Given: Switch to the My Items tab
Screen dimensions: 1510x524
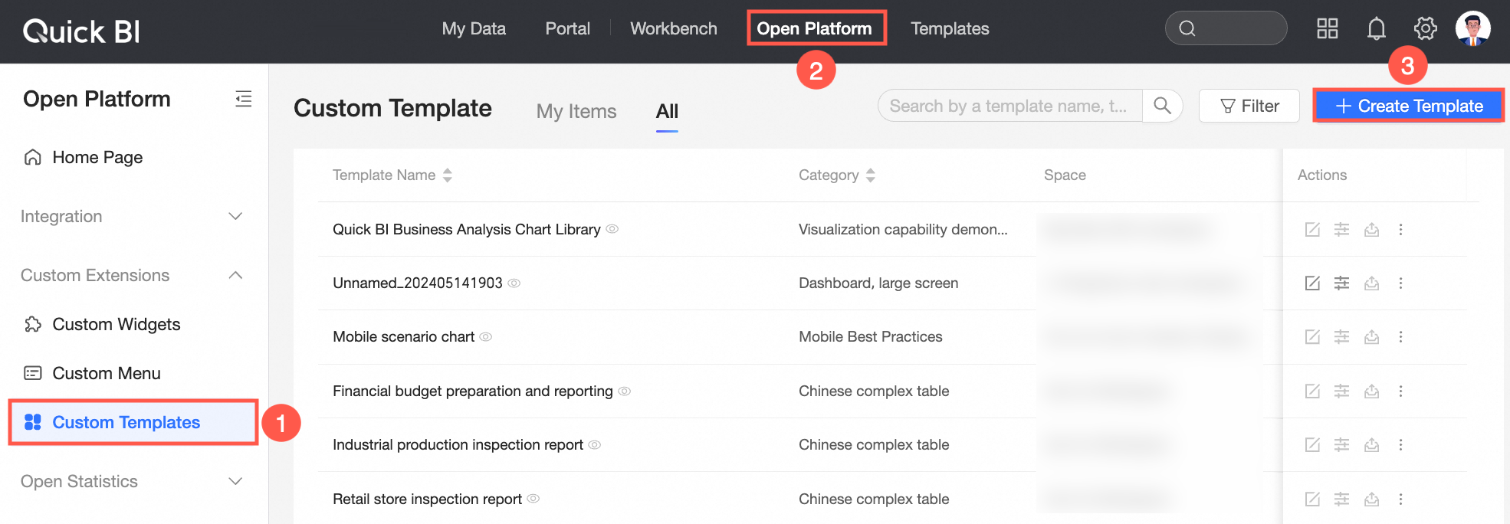Looking at the screenshot, I should click(576, 112).
